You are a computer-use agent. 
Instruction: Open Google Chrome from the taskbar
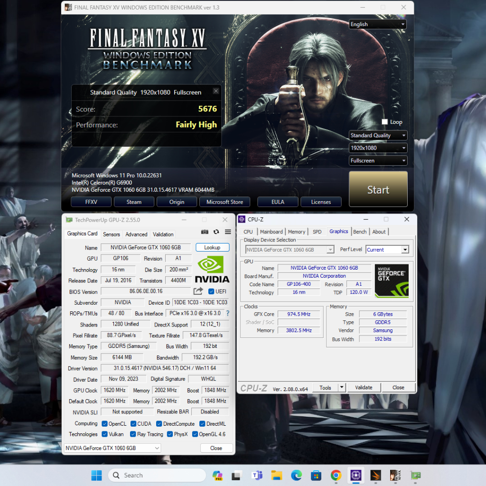click(x=336, y=475)
